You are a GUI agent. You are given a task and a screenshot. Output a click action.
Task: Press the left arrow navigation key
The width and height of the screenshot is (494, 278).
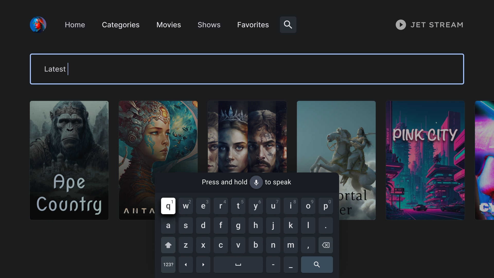coord(185,264)
